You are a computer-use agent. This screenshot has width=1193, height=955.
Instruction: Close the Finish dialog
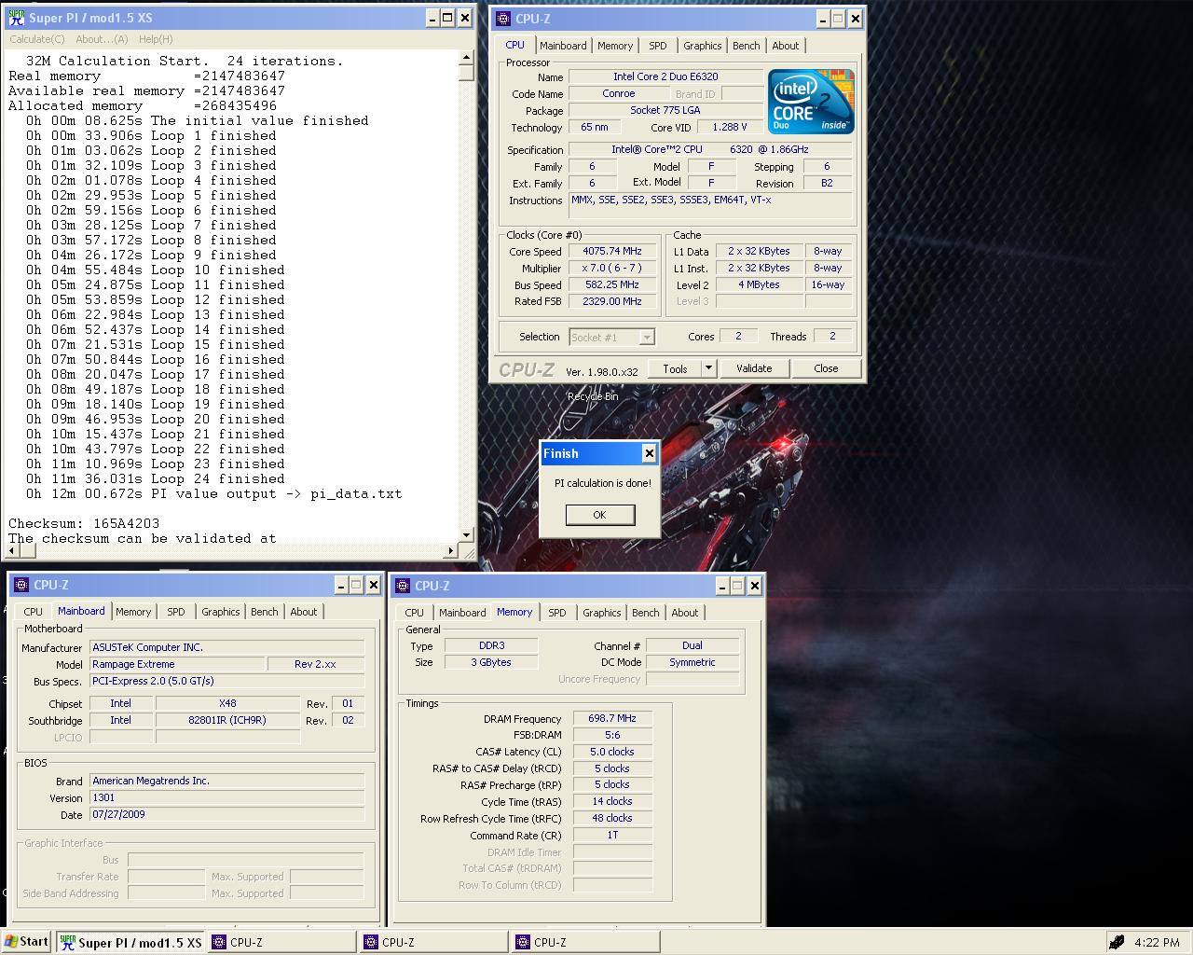pyautogui.click(x=649, y=453)
